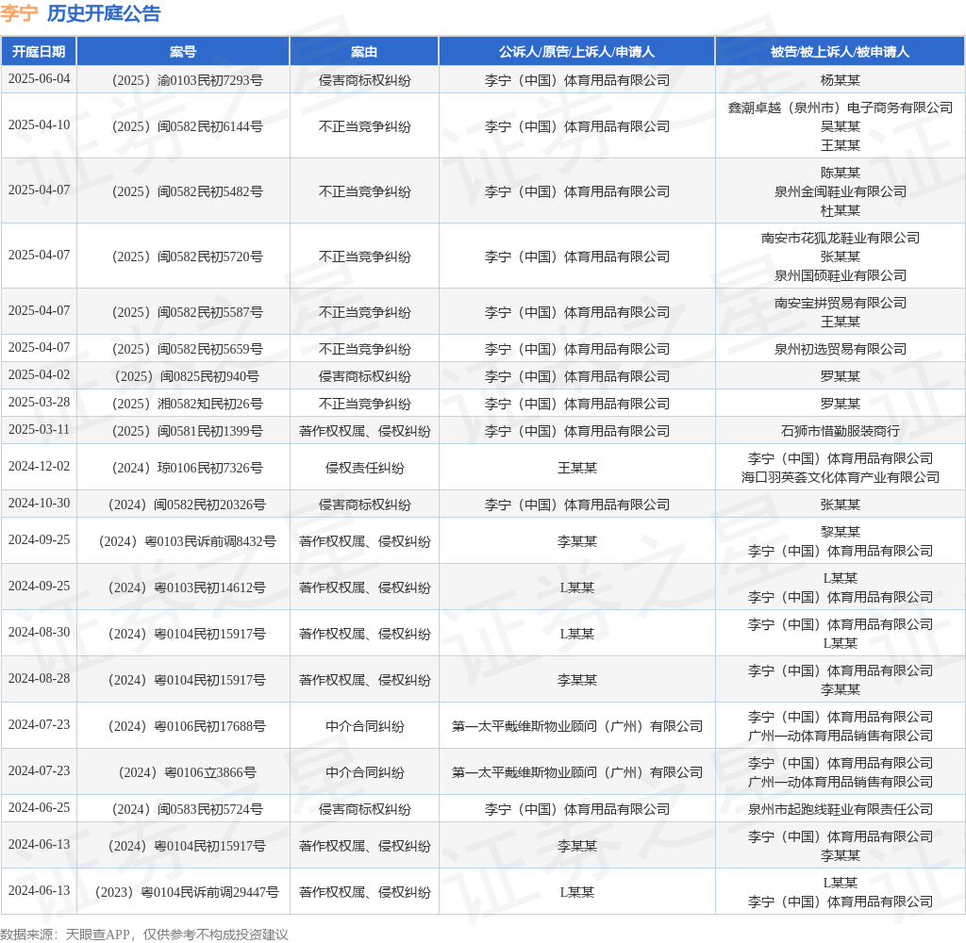Click defendant 杨某某

[840, 81]
